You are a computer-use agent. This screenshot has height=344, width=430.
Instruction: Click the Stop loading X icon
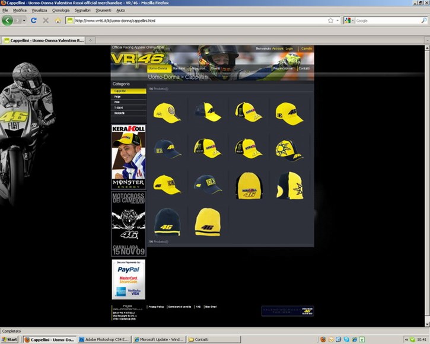[x=46, y=20]
